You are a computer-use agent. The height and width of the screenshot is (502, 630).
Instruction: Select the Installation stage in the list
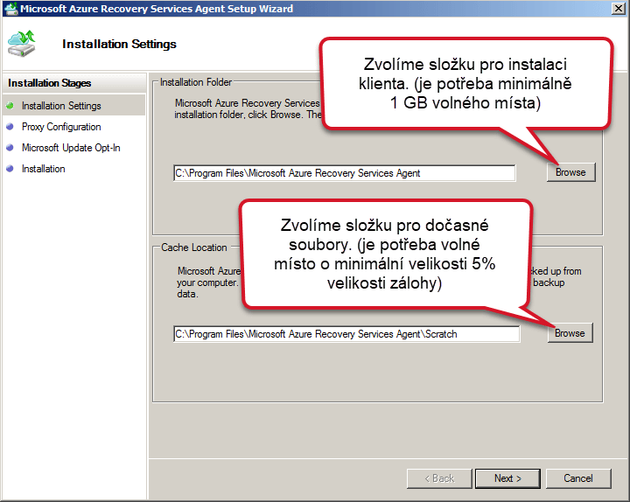click(x=44, y=169)
